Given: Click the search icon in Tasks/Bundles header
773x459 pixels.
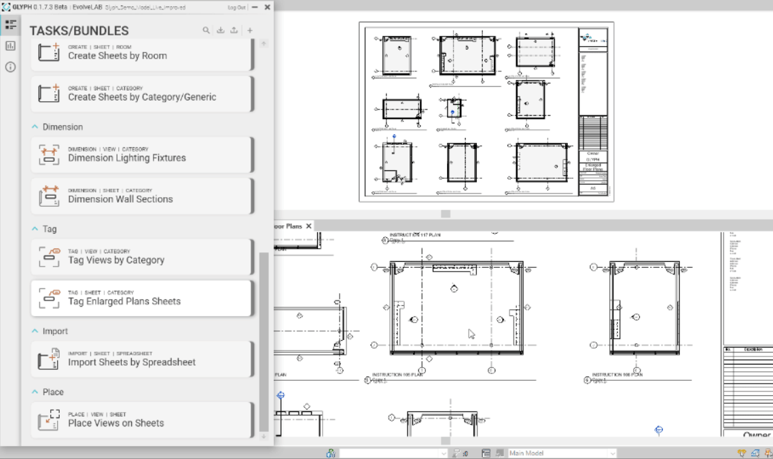Looking at the screenshot, I should (206, 31).
